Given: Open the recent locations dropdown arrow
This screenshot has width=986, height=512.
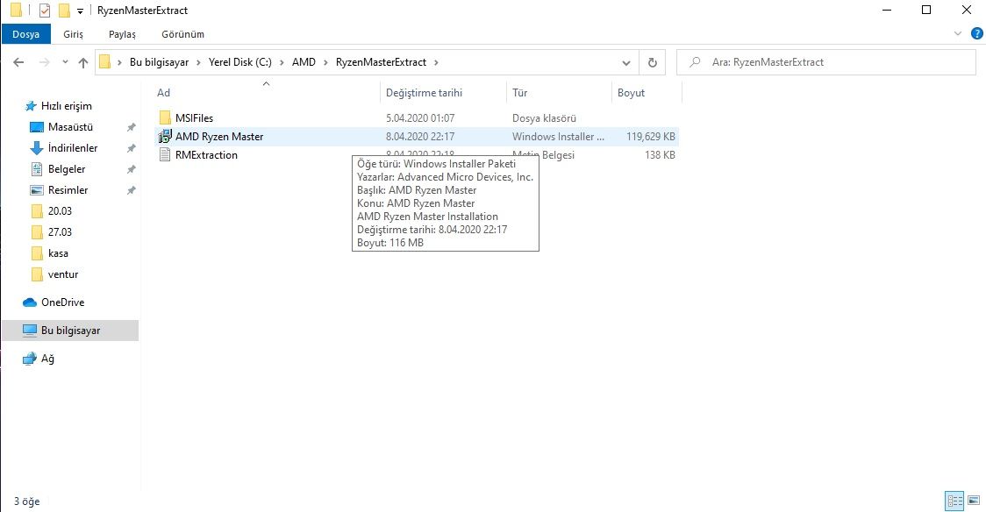Looking at the screenshot, I should (x=65, y=62).
